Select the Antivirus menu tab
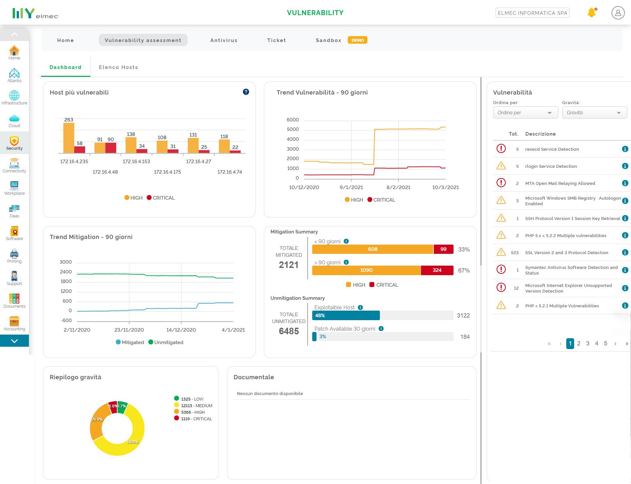The width and height of the screenshot is (631, 484). click(x=224, y=40)
